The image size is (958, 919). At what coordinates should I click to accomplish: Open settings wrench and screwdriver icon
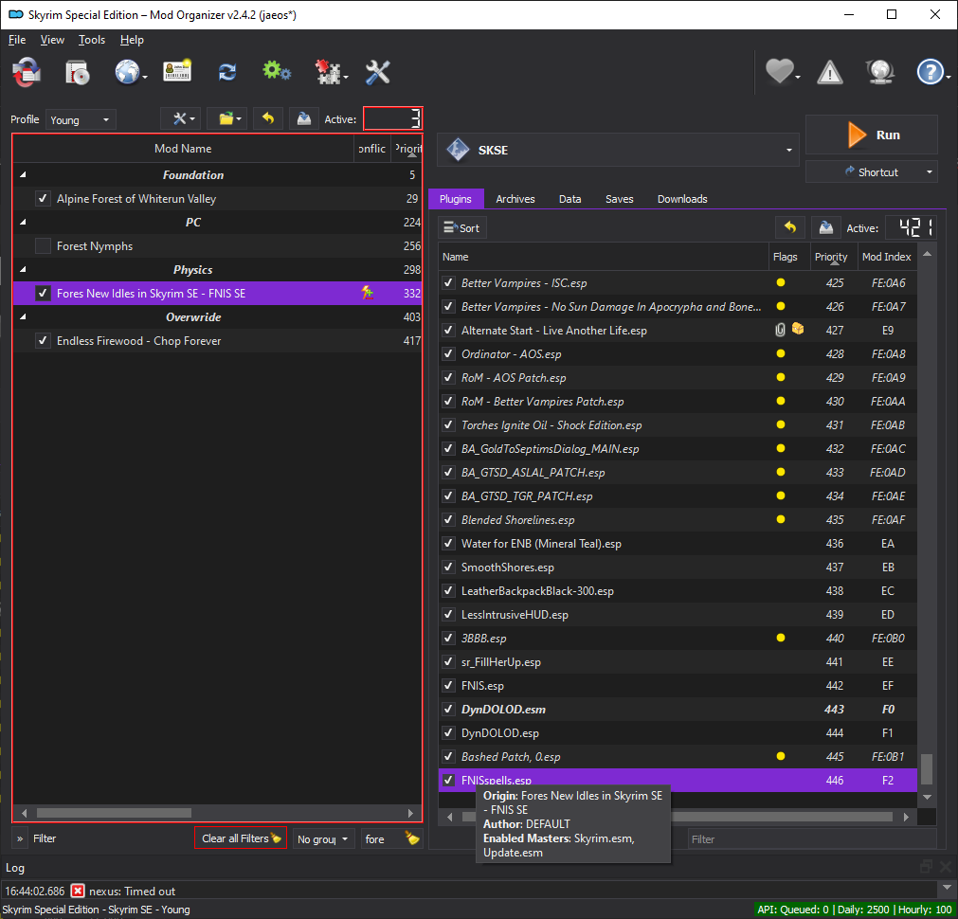tap(377, 72)
